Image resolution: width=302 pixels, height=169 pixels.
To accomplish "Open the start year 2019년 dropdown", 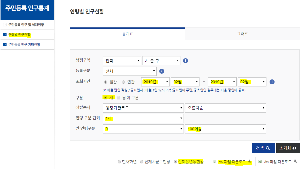I will [x=155, y=82].
